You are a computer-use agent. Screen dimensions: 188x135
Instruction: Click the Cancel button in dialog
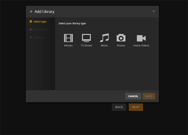(133, 96)
